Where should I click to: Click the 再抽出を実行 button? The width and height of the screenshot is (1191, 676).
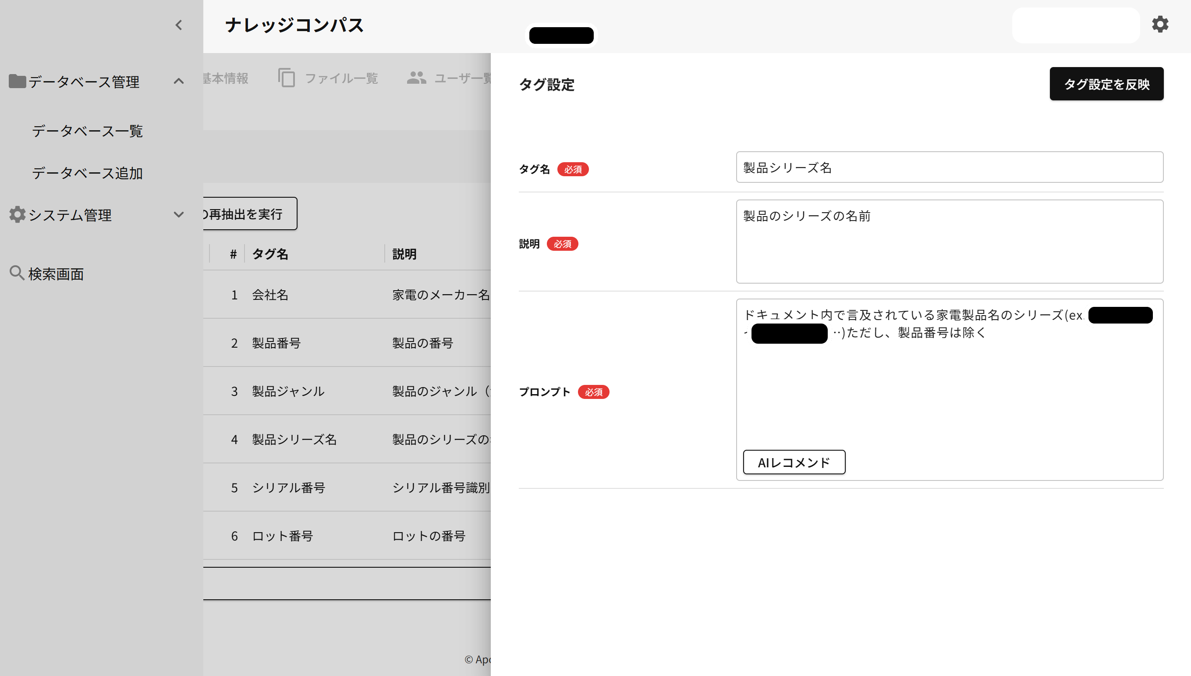pos(246,213)
